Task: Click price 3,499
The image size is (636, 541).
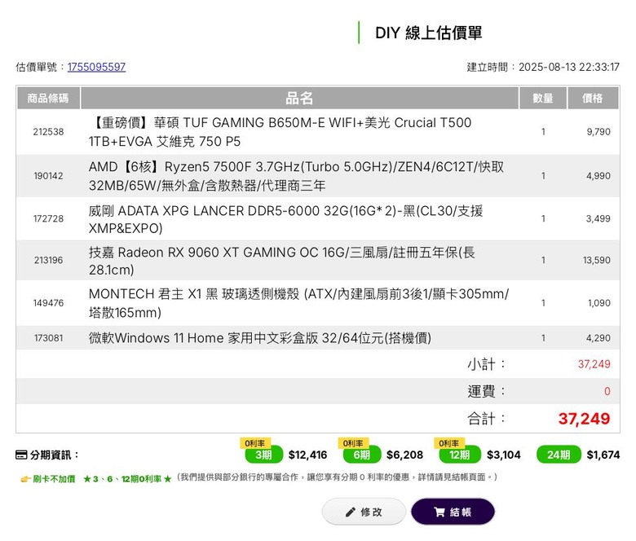Action: click(598, 219)
